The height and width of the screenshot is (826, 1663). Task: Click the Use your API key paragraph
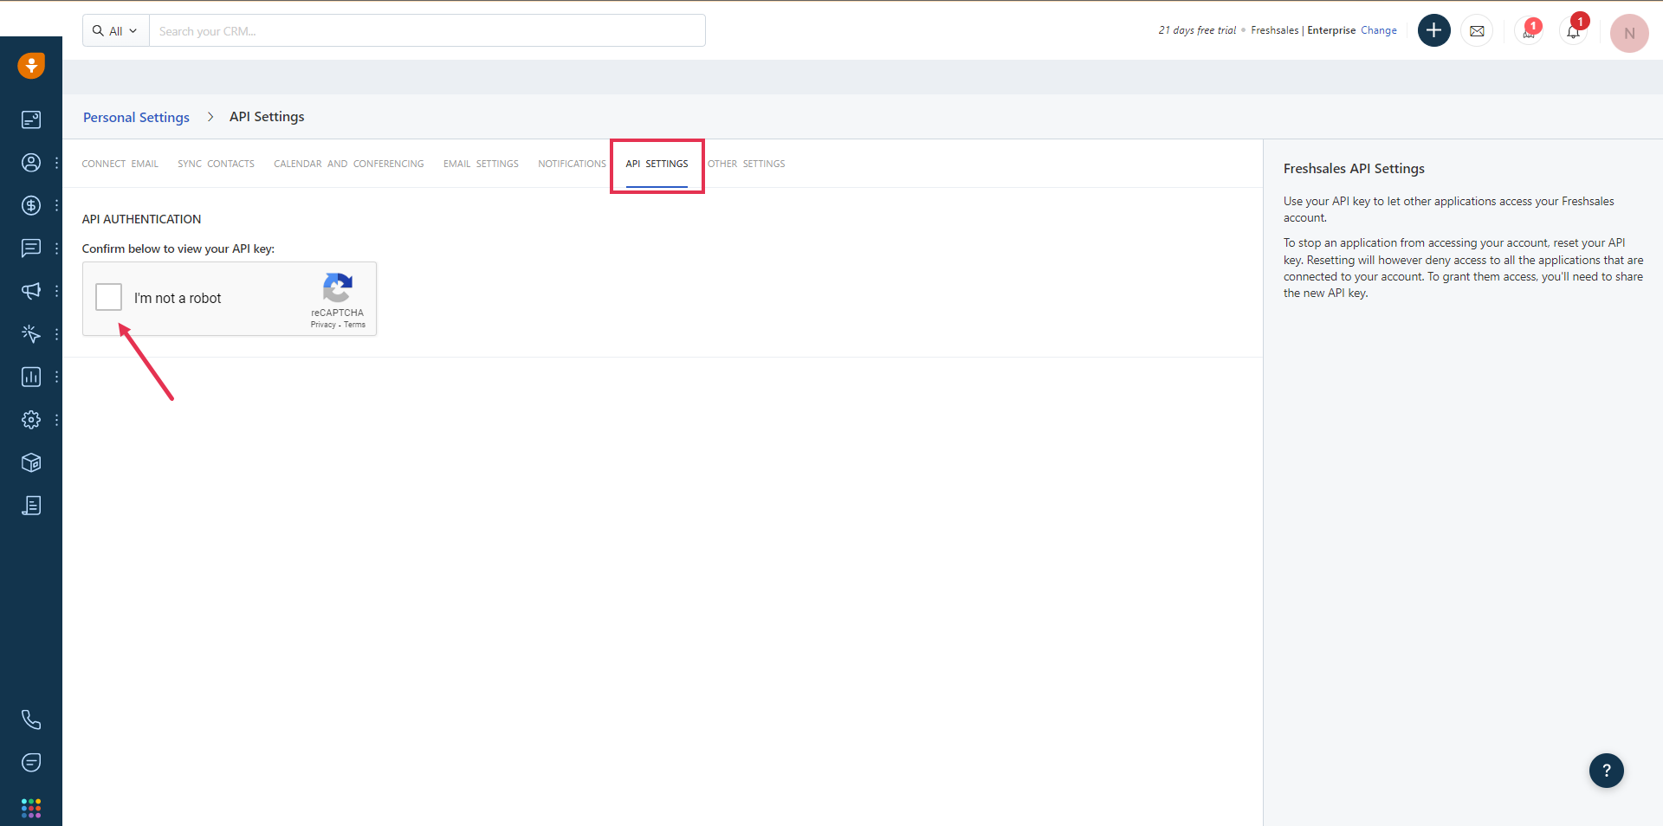1449,210
